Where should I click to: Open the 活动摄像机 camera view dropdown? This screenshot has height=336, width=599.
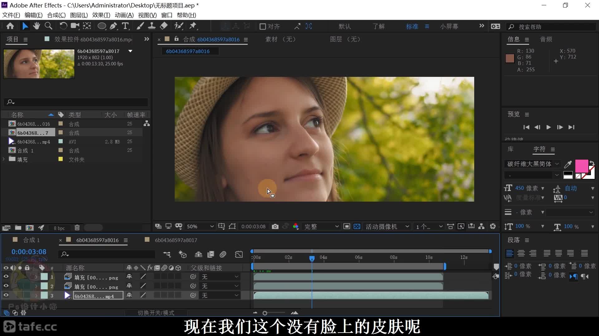[387, 226]
